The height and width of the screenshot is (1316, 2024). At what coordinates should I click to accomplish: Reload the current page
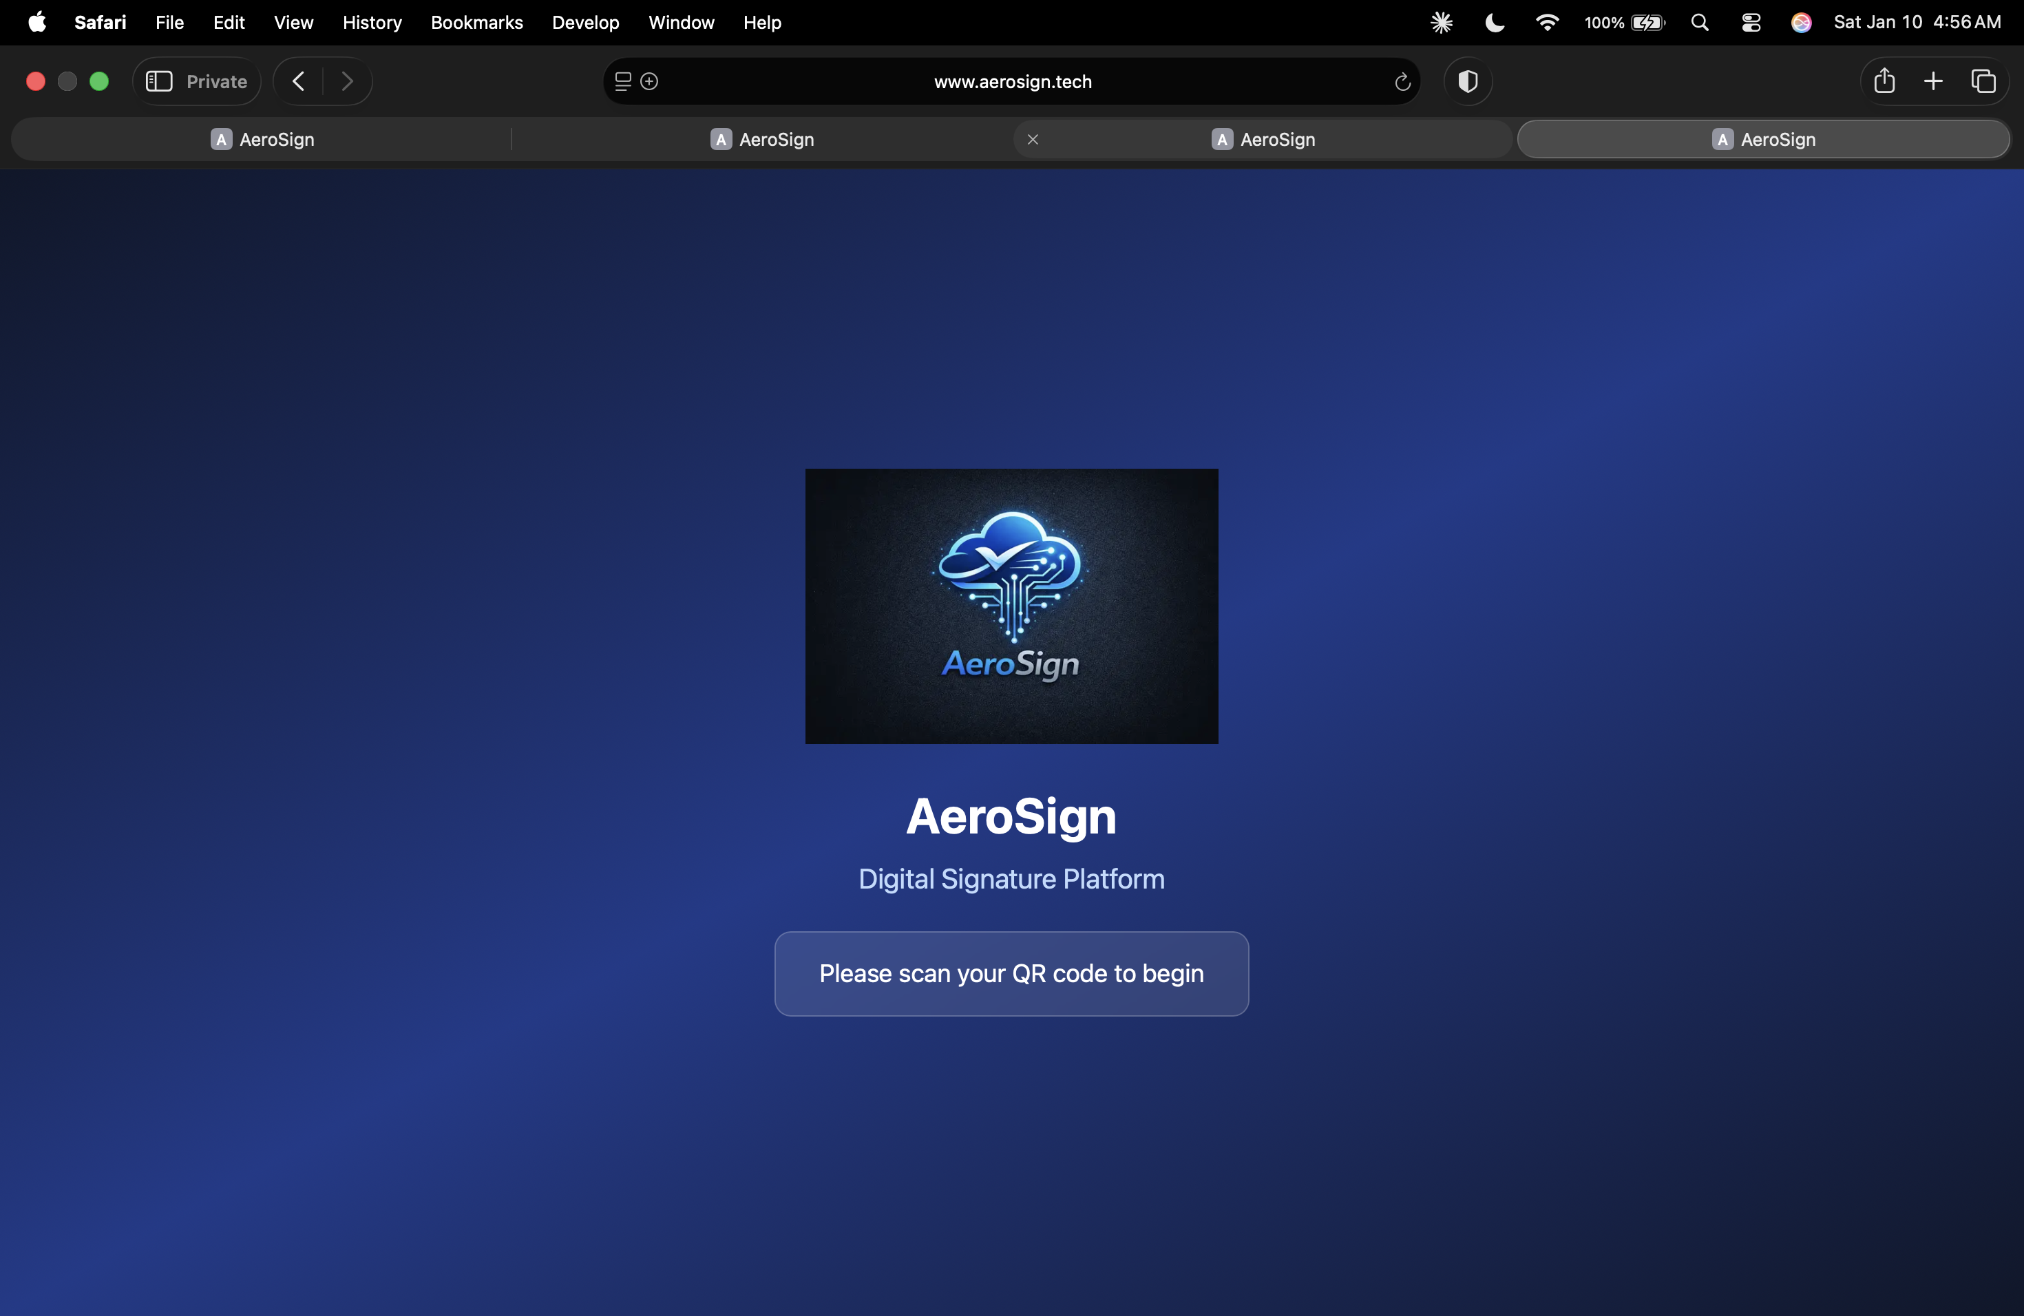(1402, 82)
